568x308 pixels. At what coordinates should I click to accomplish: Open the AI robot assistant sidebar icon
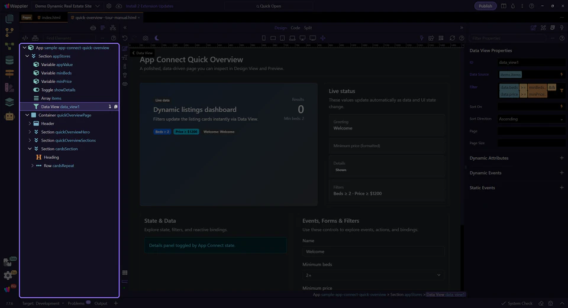click(x=9, y=116)
